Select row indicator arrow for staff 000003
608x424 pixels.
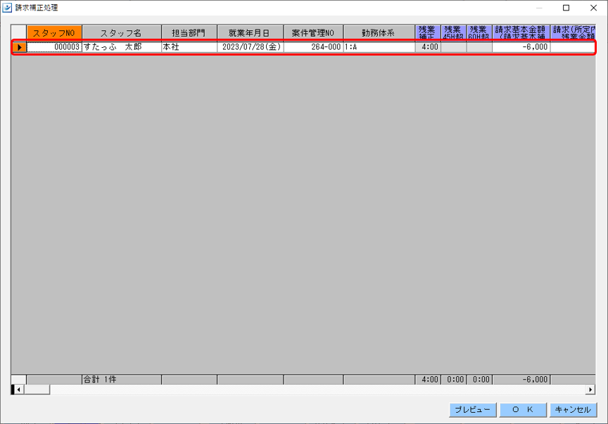(19, 47)
